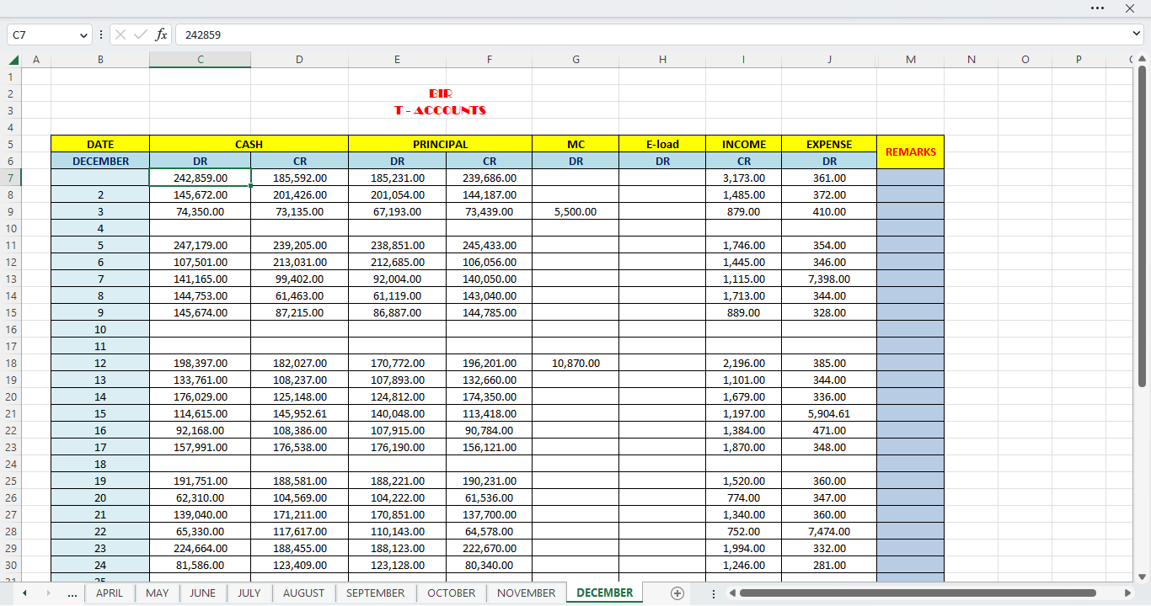Click the vertical scroll down arrow
This screenshot has width=1151, height=606.
coord(1143,577)
